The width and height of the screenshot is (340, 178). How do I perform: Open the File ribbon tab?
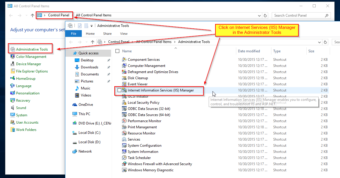click(74, 34)
